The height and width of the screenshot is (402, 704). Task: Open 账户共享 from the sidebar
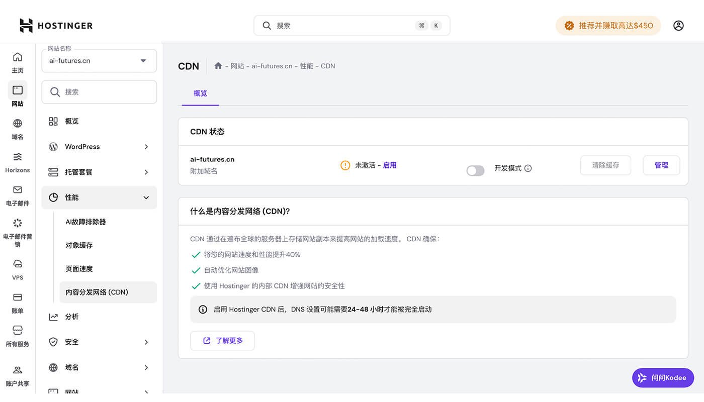(x=17, y=376)
